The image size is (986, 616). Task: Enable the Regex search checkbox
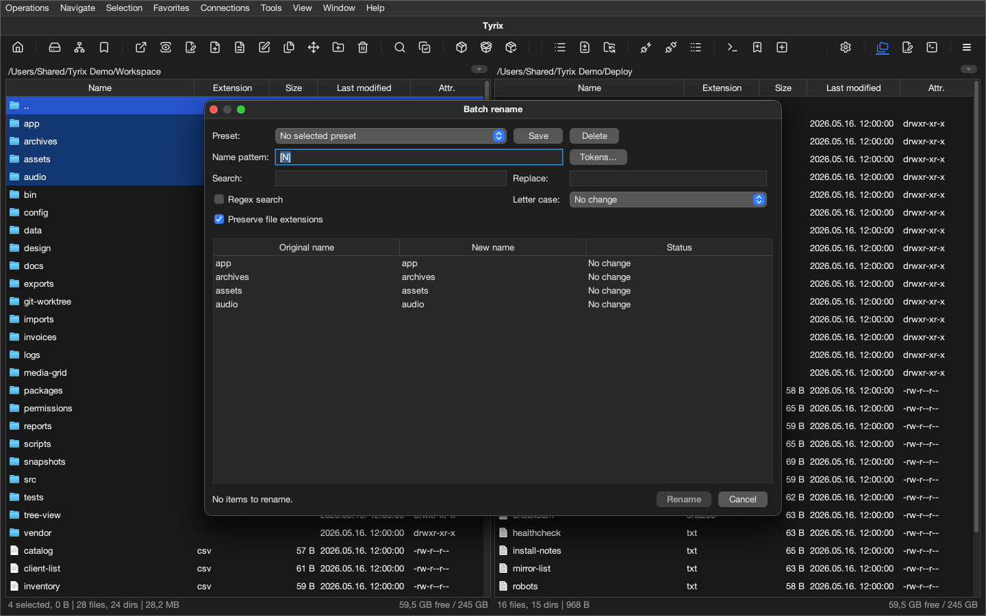(219, 199)
